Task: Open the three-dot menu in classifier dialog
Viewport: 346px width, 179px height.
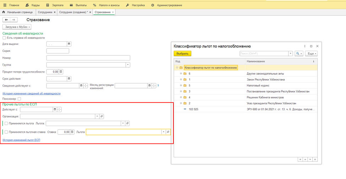Action: (x=305, y=46)
